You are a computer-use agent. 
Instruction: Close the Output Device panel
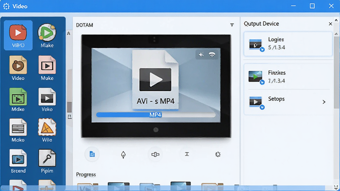(330, 24)
